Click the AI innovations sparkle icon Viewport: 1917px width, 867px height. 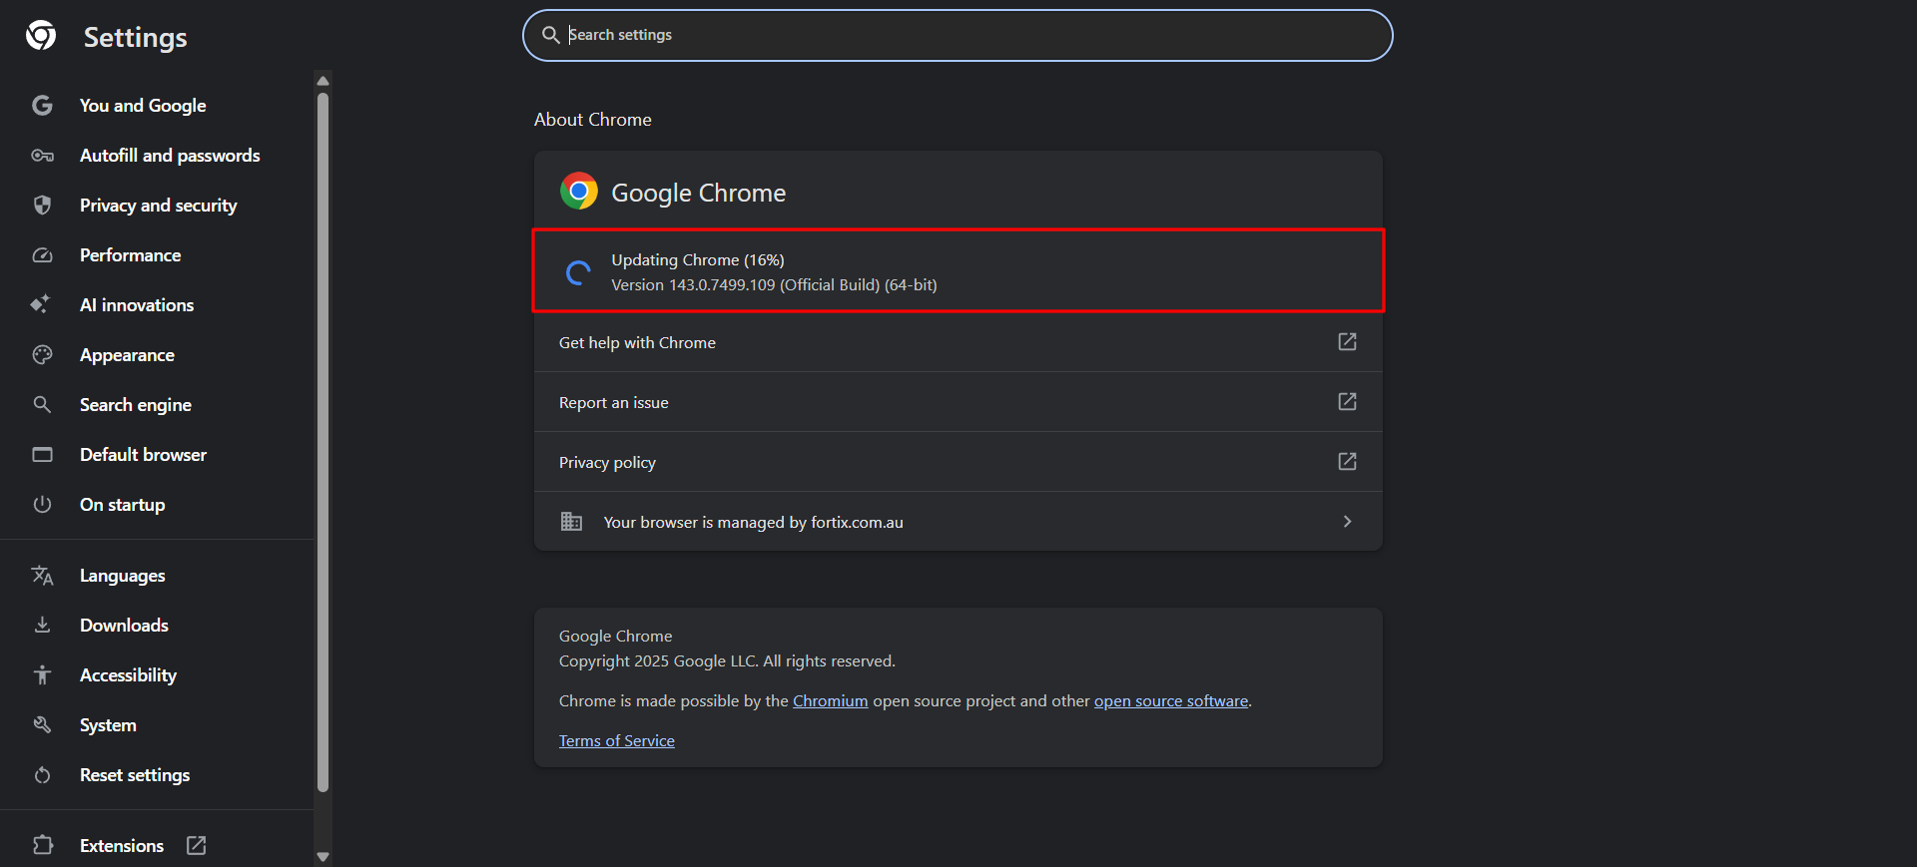pos(41,304)
